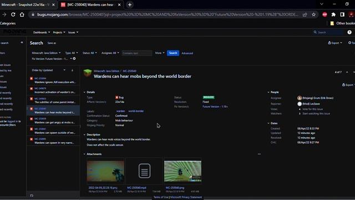This screenshot has width=355, height=200.
Task: Click the warden label link
Action: pyautogui.click(x=121, y=111)
